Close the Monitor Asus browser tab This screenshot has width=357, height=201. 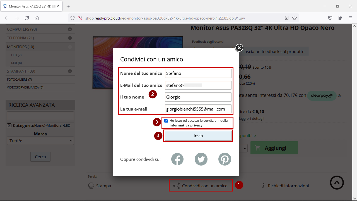58,6
